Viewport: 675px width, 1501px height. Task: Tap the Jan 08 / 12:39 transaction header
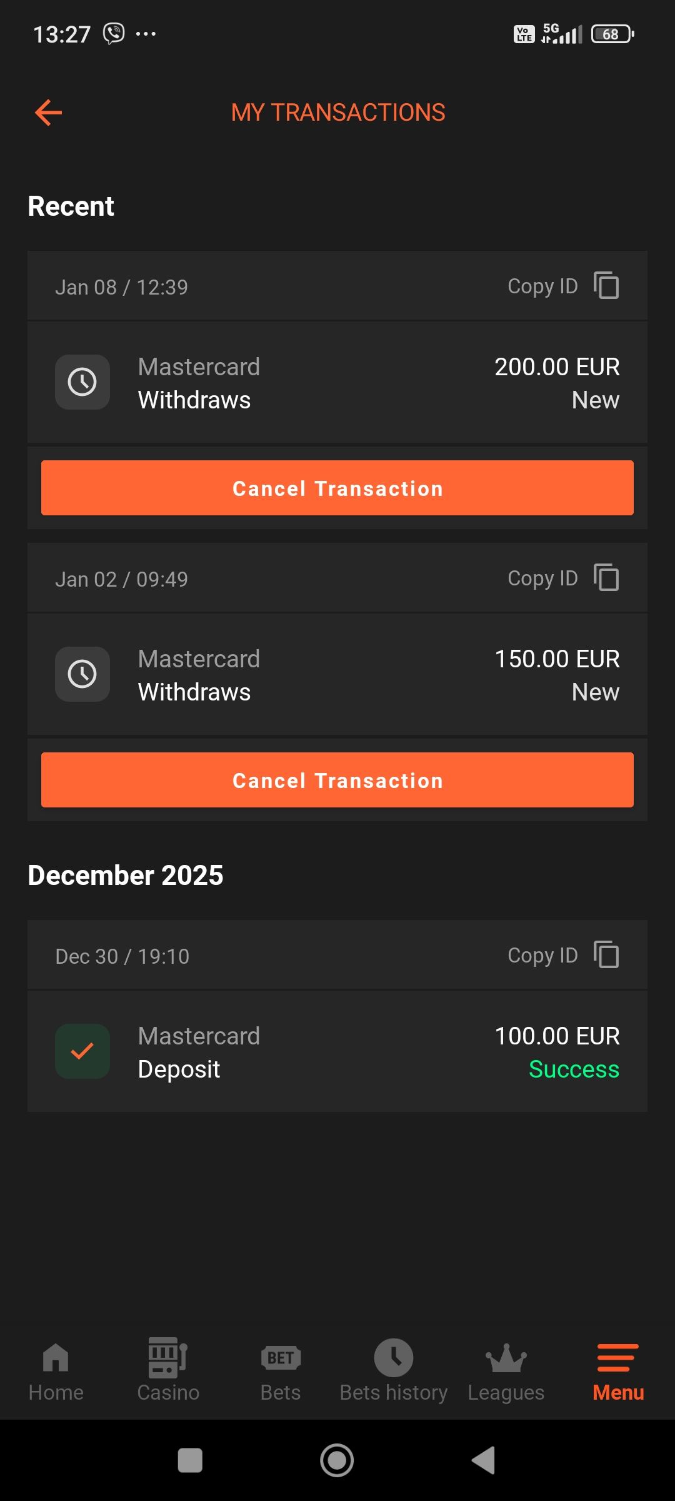[x=122, y=287]
